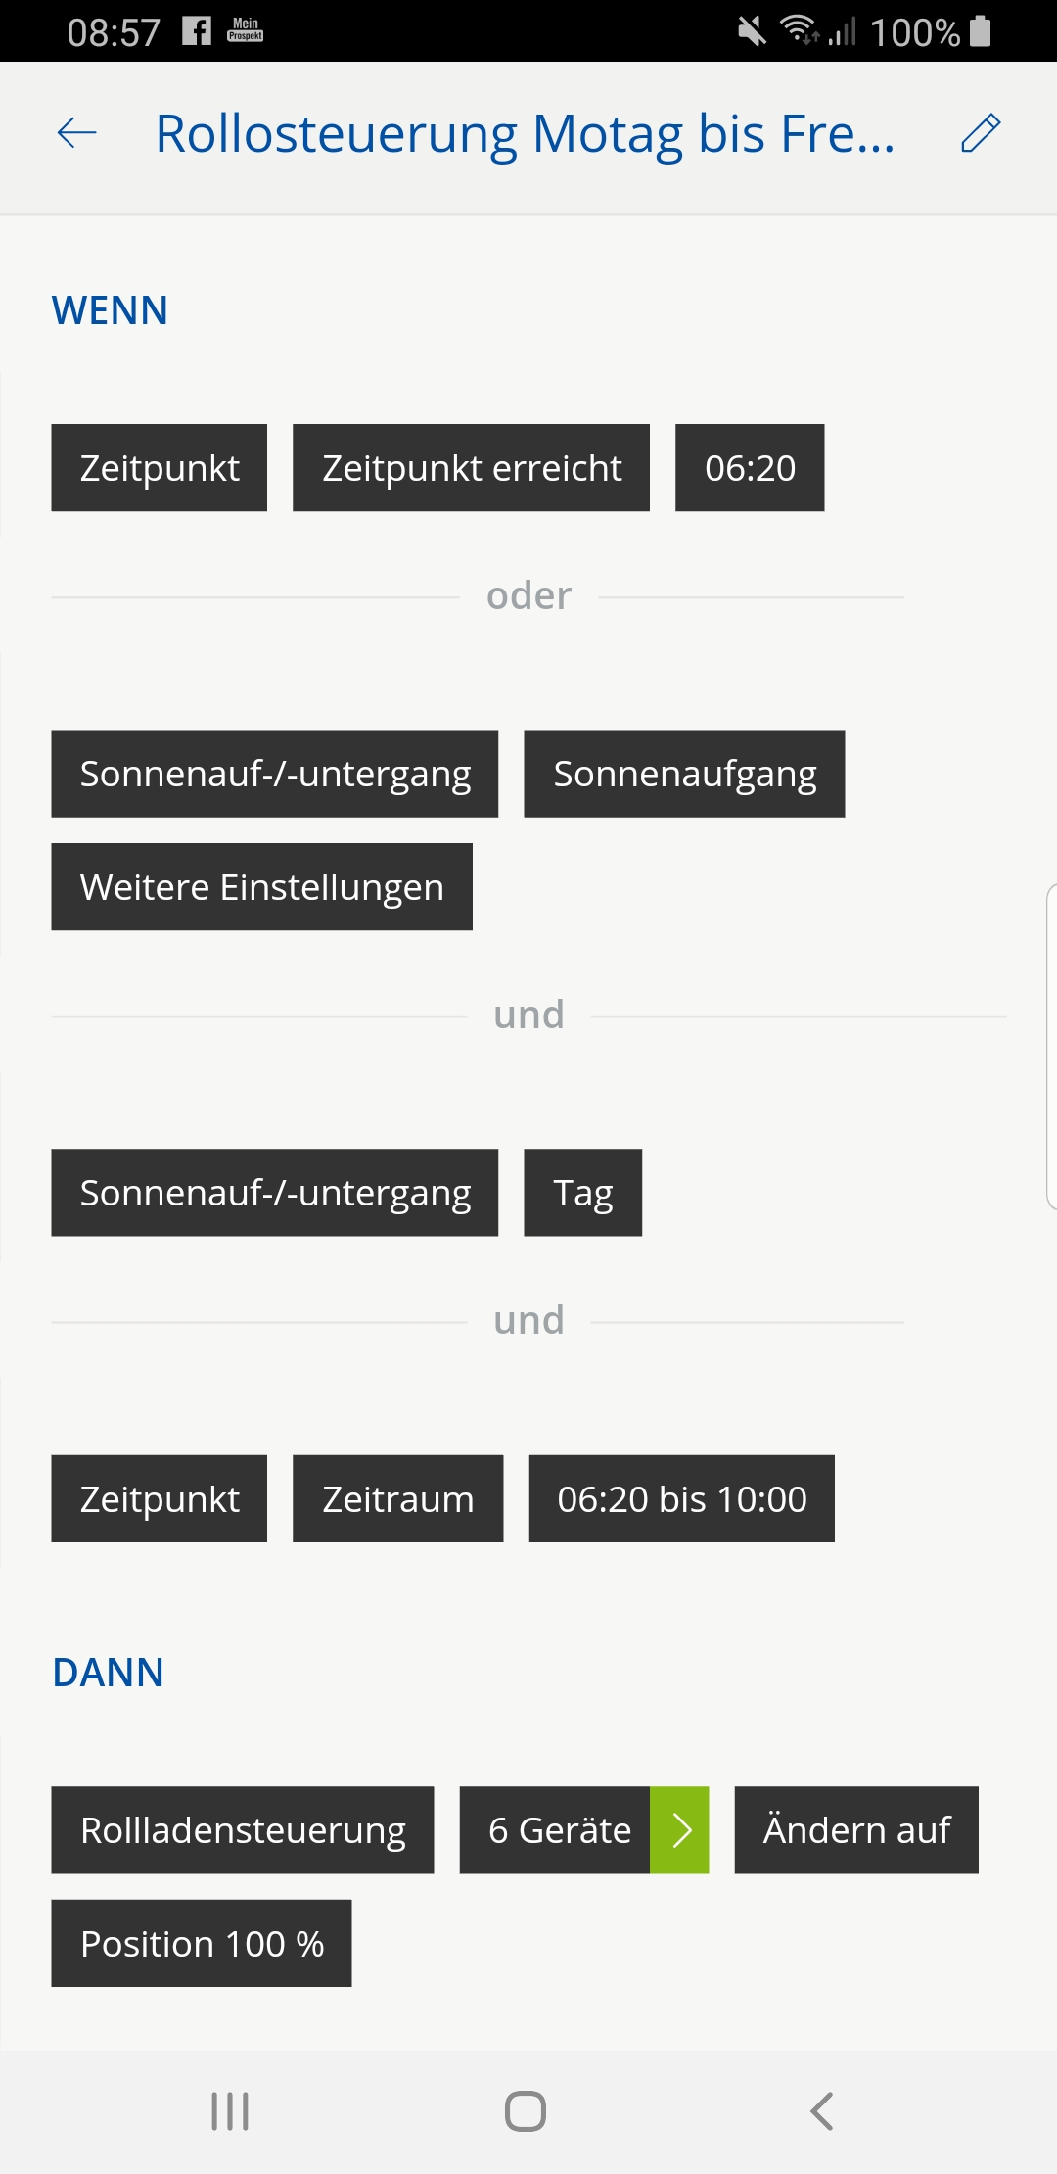The width and height of the screenshot is (1057, 2174).
Task: Tap the Ändern auf action
Action: pyautogui.click(x=856, y=1829)
